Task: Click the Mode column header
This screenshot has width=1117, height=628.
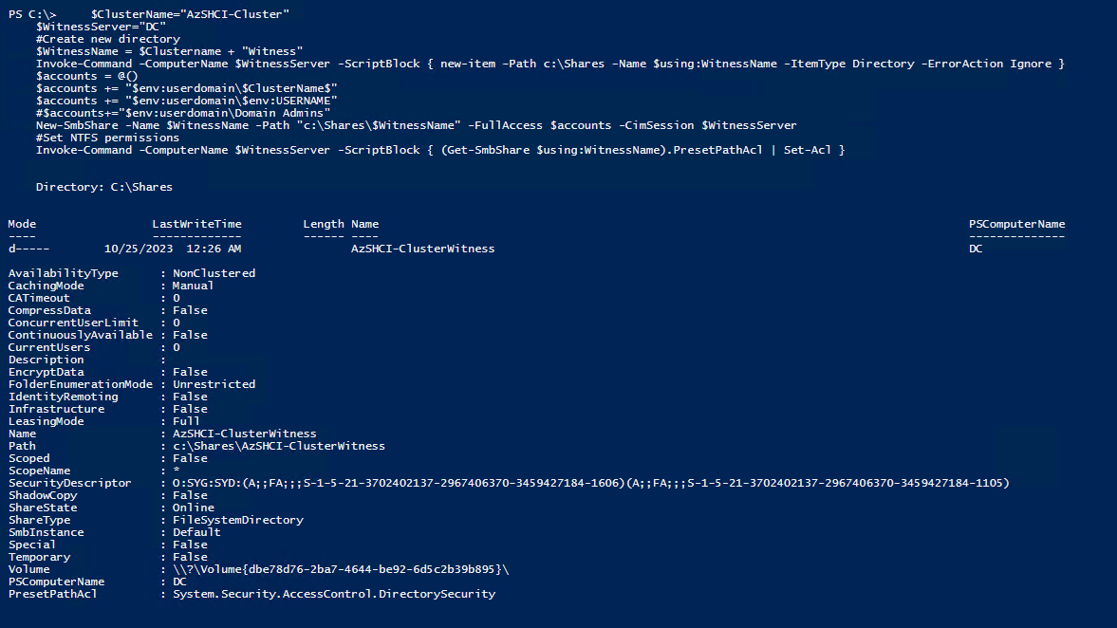Action: (22, 224)
